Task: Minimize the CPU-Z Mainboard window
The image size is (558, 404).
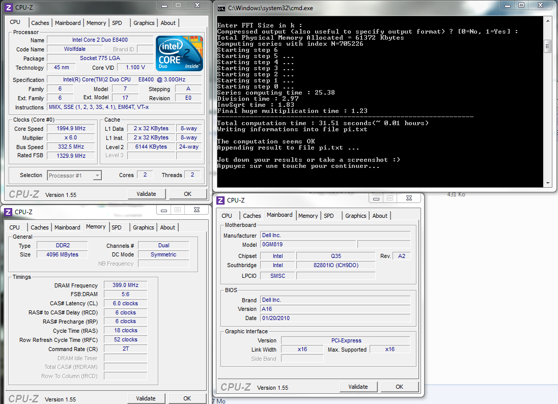Action: tap(376, 198)
